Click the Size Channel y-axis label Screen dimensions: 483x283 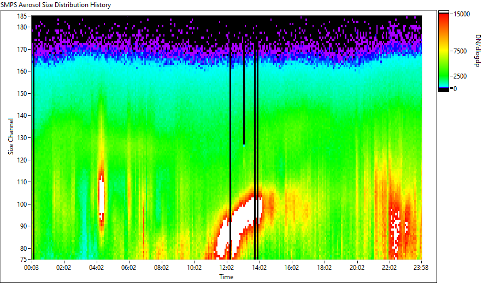[x=11, y=136]
